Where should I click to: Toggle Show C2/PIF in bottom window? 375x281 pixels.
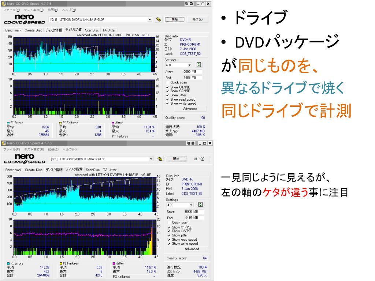point(169,231)
